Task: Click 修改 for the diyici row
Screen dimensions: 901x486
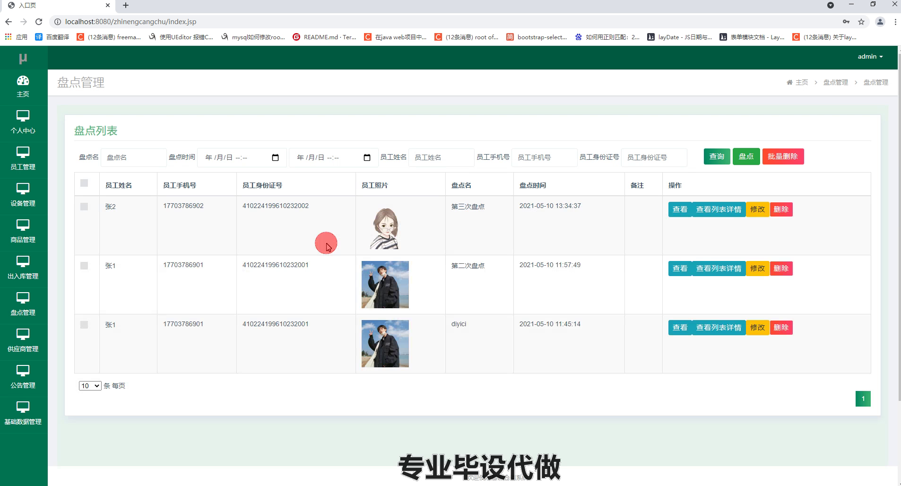Action: (757, 328)
